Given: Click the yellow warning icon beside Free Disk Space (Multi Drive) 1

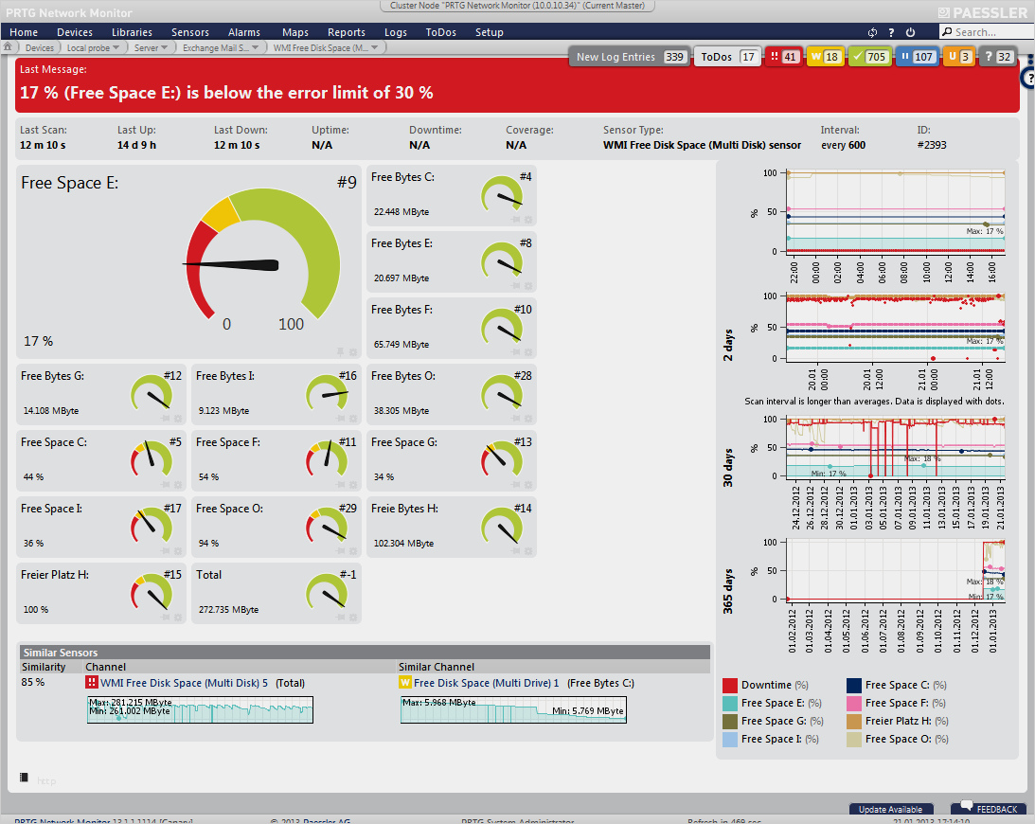Looking at the screenshot, I should coord(404,683).
